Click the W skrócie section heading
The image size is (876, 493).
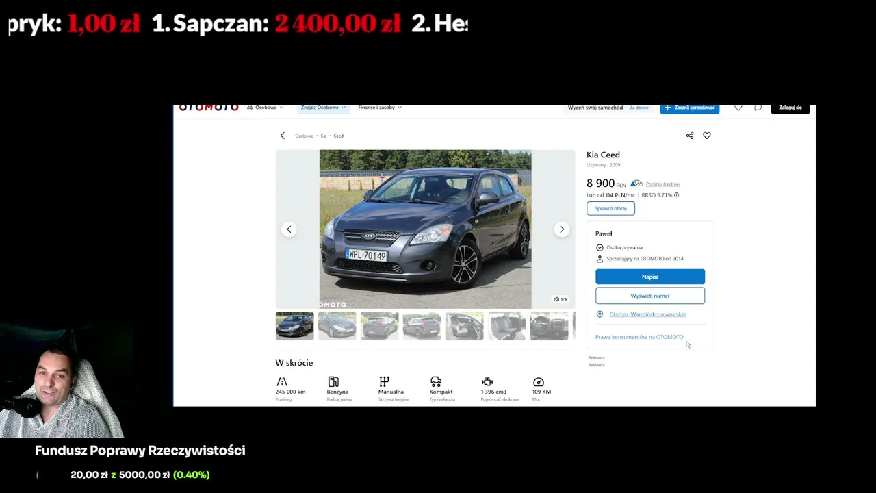coord(294,363)
